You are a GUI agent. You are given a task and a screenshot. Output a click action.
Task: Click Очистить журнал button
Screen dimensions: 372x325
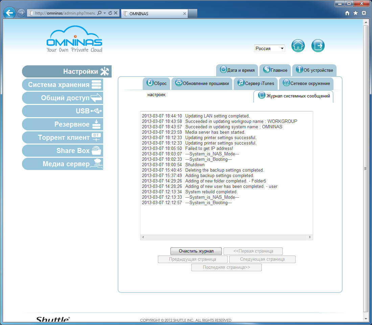(x=196, y=251)
